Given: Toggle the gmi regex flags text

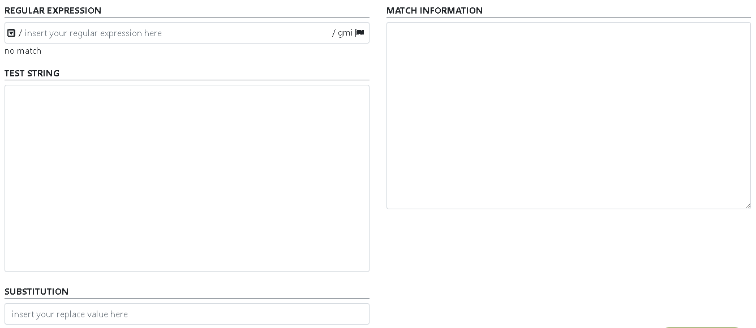Looking at the screenshot, I should [x=345, y=33].
